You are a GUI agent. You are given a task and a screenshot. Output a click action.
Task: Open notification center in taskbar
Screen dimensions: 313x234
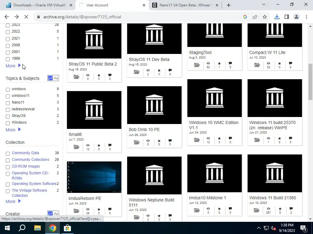(303, 228)
